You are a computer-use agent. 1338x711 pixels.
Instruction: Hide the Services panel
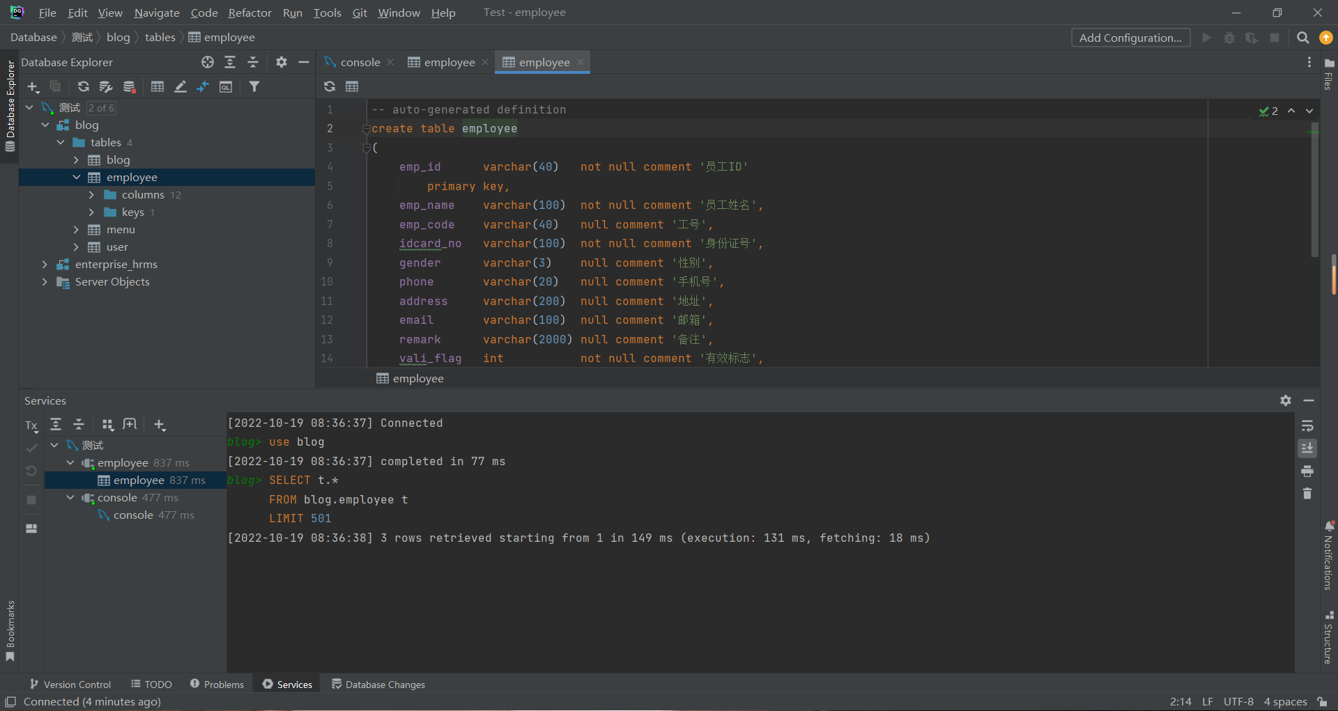coord(1309,400)
